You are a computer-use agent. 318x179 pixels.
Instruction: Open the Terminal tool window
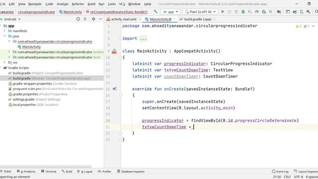49,172
